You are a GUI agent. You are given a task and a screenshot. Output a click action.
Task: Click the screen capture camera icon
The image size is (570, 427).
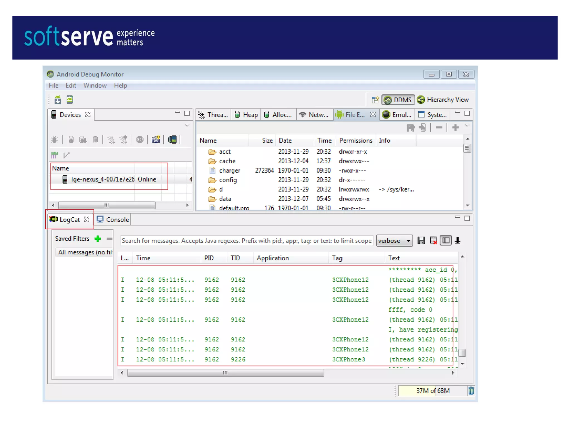click(x=156, y=139)
